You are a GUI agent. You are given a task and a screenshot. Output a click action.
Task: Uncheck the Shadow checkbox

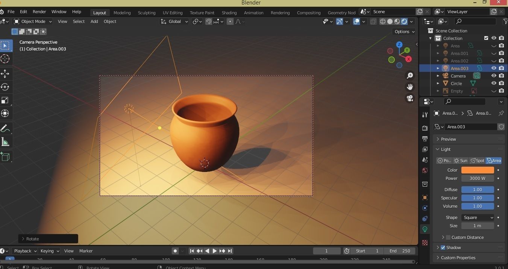click(443, 248)
